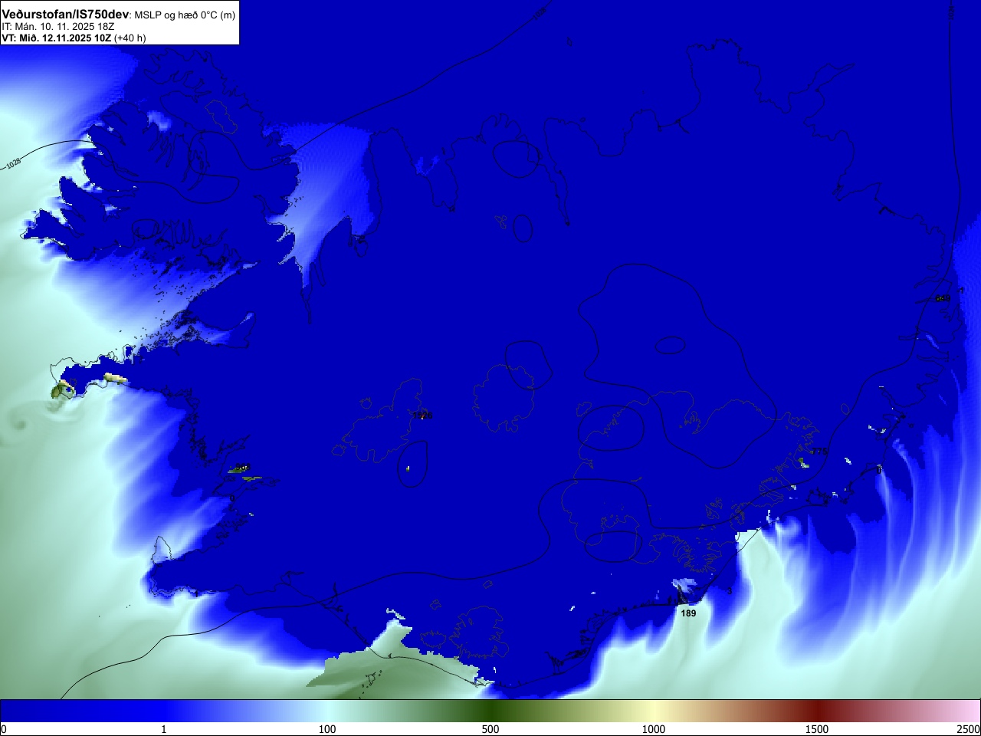Click the colorbar 0 tick label
981x736 pixels.
[x=4, y=729]
